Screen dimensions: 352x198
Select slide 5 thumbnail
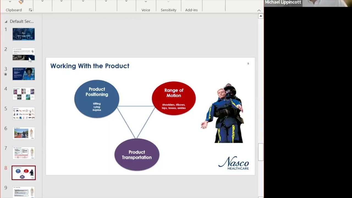(x=24, y=113)
